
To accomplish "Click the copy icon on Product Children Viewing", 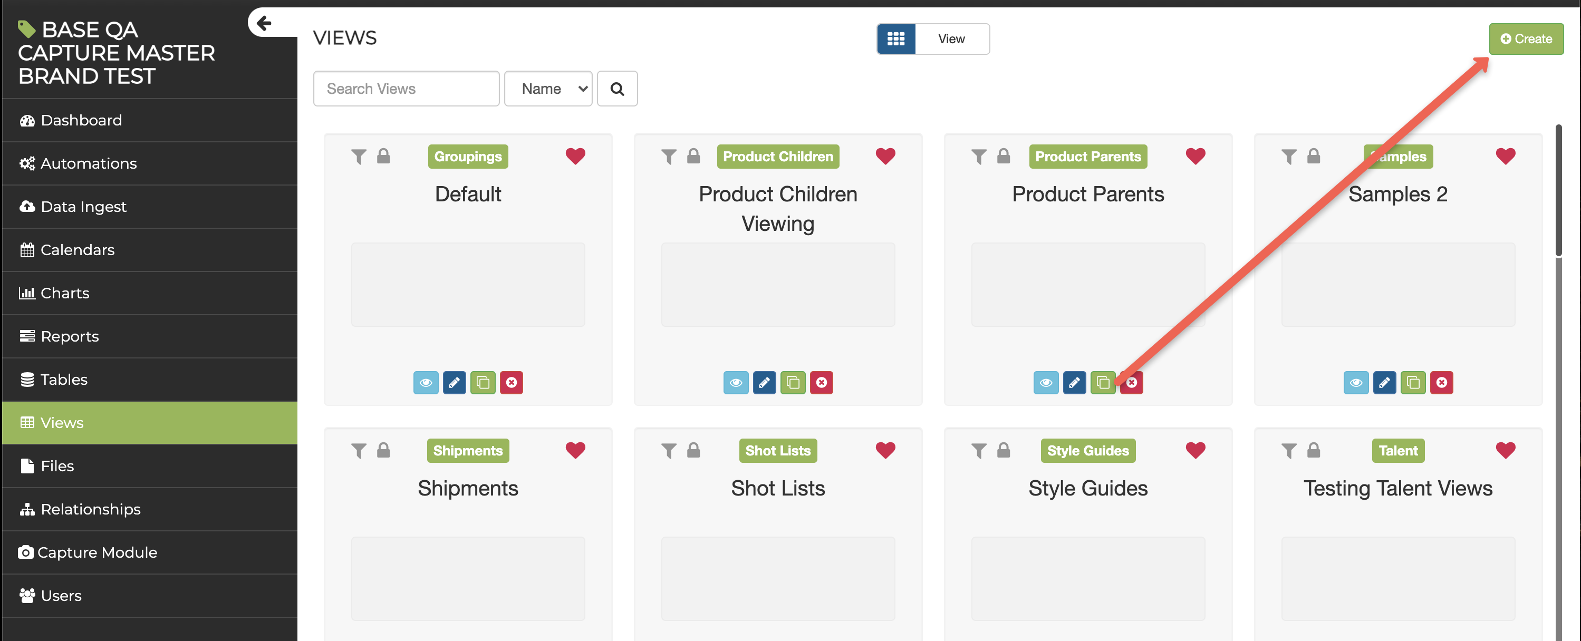I will pos(792,383).
